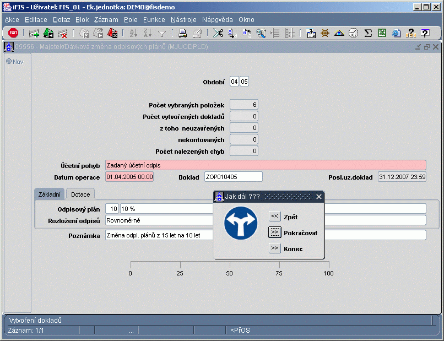Click the Doklad field ZOP010405
Screen dimensions: 444x341
pos(234,177)
